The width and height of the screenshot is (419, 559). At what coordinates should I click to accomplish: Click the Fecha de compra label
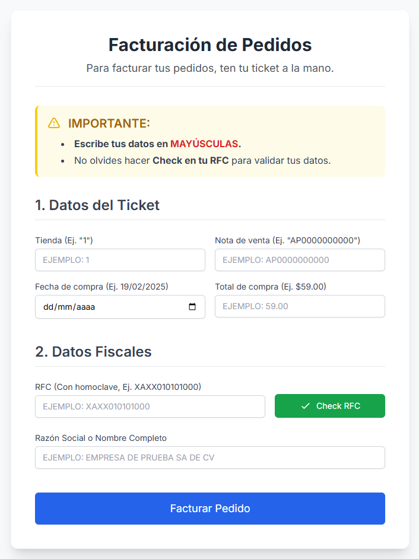pos(101,287)
